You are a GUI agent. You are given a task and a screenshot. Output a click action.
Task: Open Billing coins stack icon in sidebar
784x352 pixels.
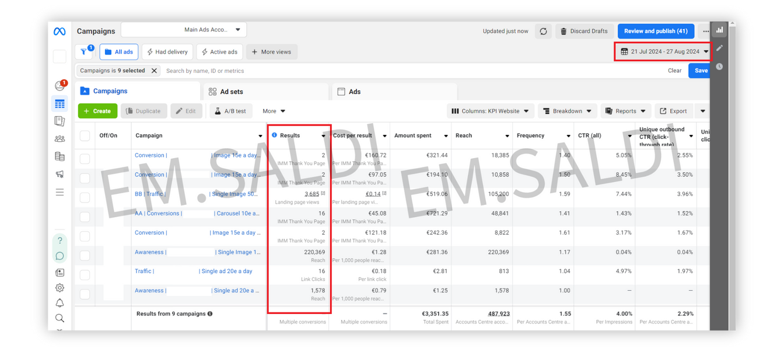[60, 156]
